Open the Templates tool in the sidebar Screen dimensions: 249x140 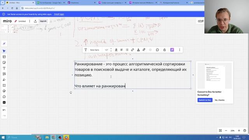[x=4, y=57]
